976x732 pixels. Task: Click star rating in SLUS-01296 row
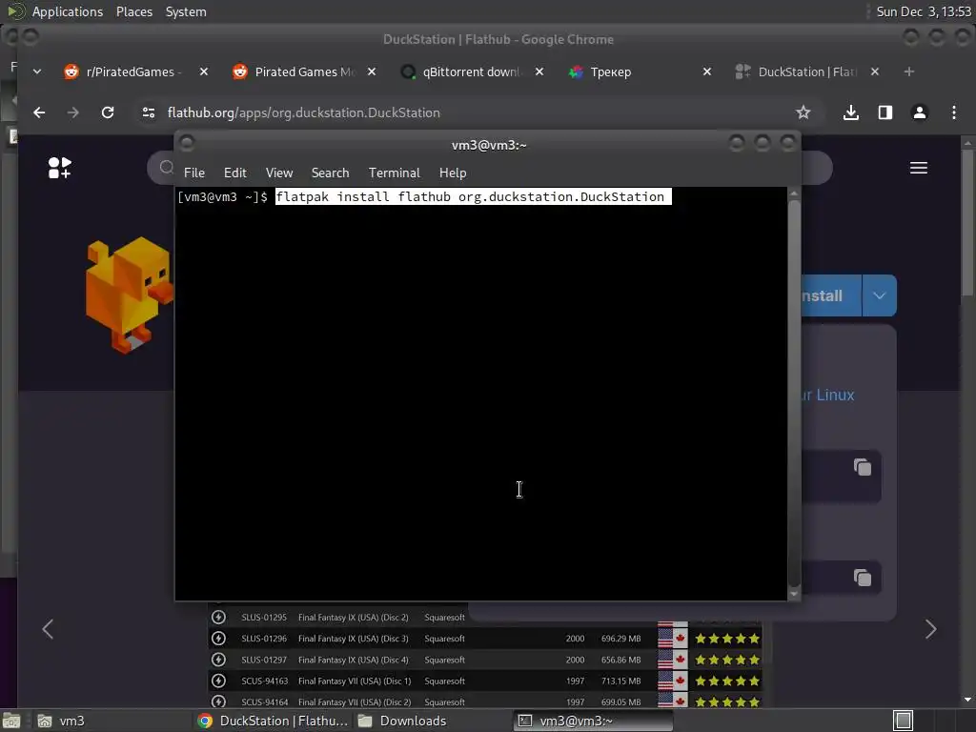click(x=727, y=639)
